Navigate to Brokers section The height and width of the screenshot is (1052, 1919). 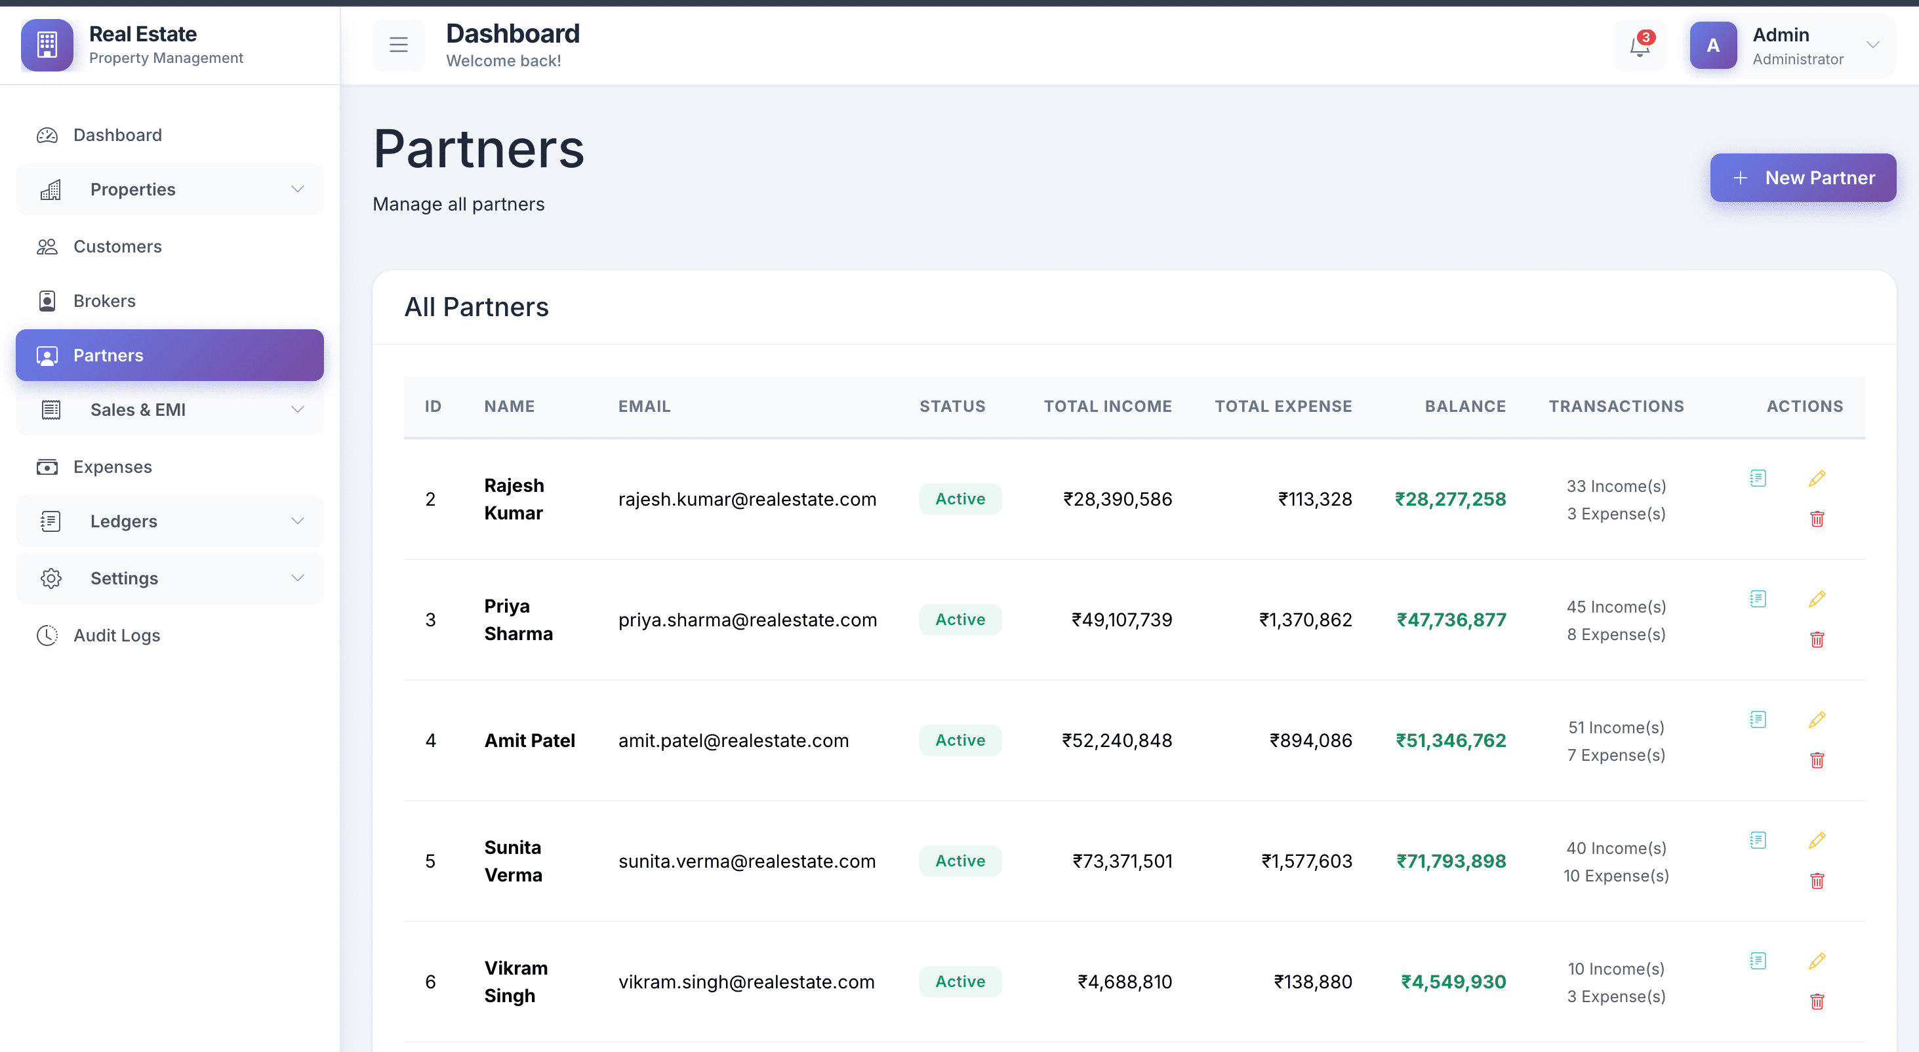[104, 301]
